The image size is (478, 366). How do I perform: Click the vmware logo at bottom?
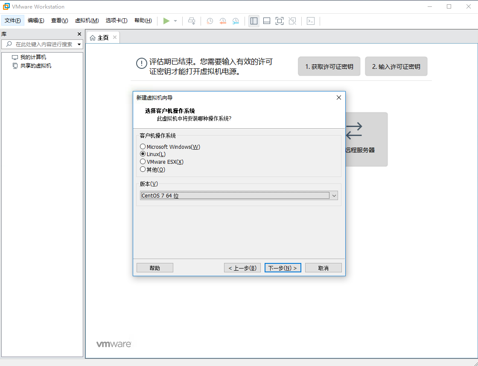tap(114, 344)
